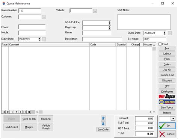Click horizontal scroll left arrow of grid
Image resolution: width=178 pixels, height=139 pixels.
coord(37,112)
